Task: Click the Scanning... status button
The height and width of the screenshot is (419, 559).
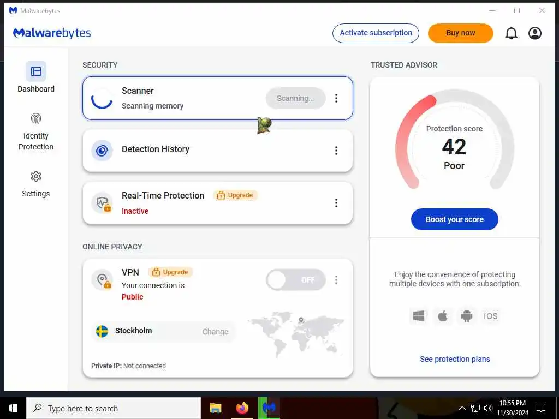Action: 295,98
